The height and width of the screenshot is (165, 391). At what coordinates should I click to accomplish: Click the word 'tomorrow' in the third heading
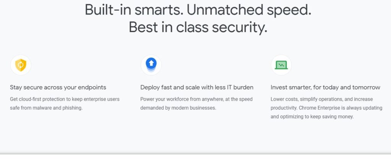pyautogui.click(x=366, y=87)
